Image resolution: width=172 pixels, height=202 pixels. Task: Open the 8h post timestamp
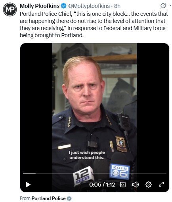[x=117, y=6]
